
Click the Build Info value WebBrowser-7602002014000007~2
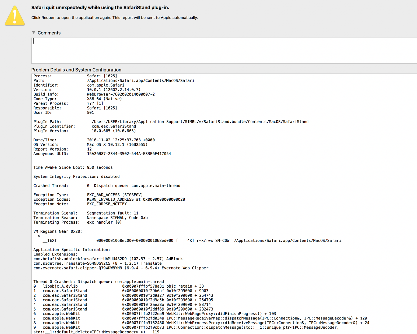(x=121, y=94)
